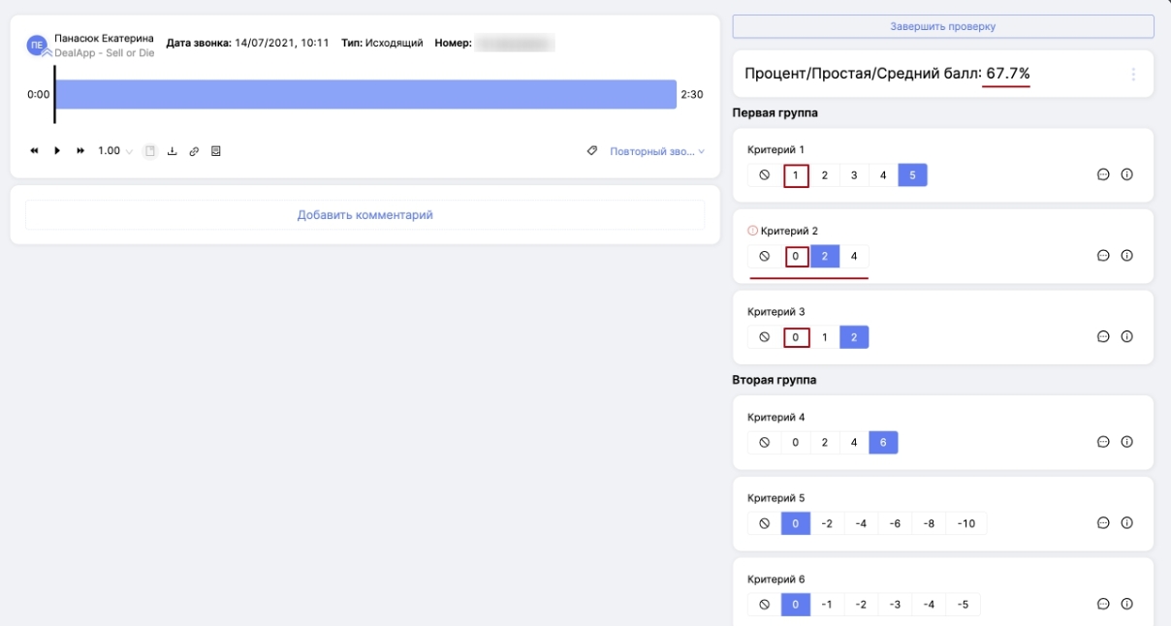1171x626 pixels.
Task: Click the rewind button in the player
Action: click(35, 151)
